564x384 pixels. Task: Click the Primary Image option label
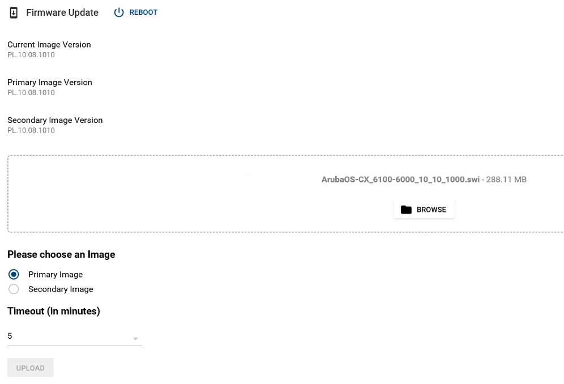[55, 275]
